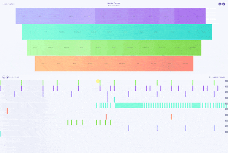Tap the first pad in the teal row
The width and height of the screenshot is (228, 153).
pos(30,32)
